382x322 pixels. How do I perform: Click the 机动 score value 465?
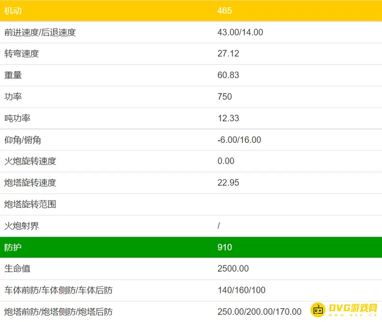click(224, 11)
